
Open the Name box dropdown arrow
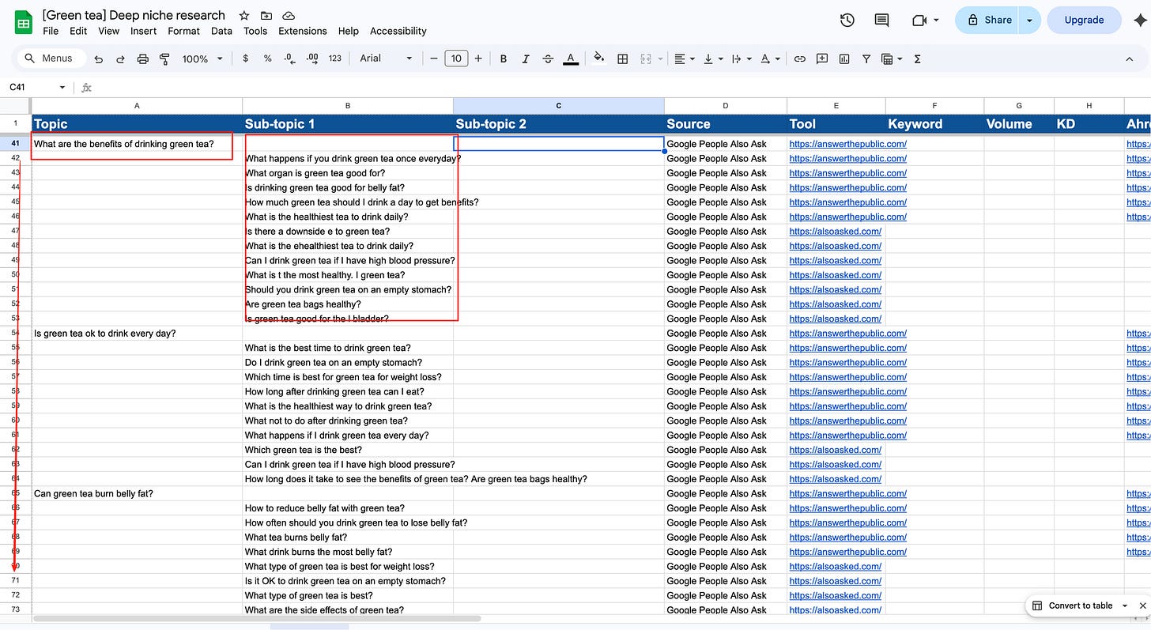tap(62, 88)
